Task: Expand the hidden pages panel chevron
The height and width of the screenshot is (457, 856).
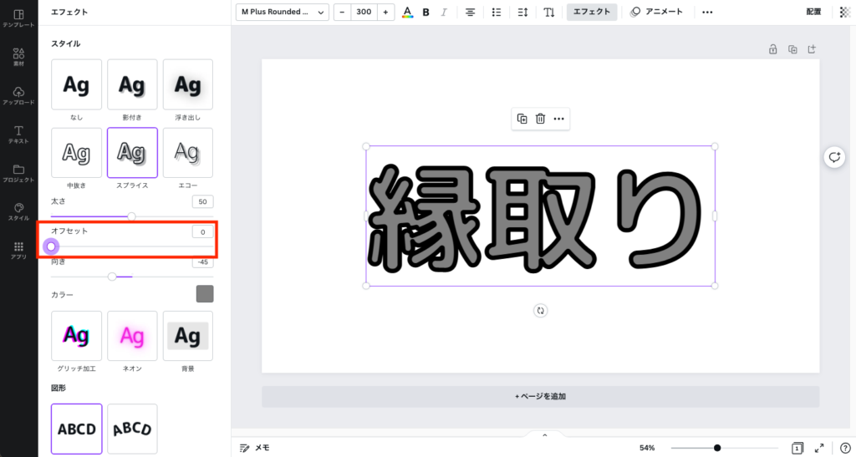Action: click(x=544, y=434)
